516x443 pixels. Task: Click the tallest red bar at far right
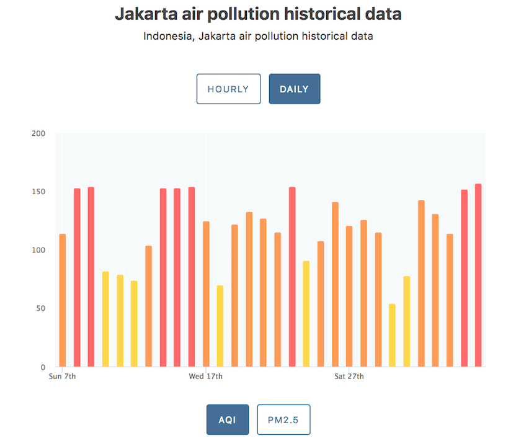478,275
